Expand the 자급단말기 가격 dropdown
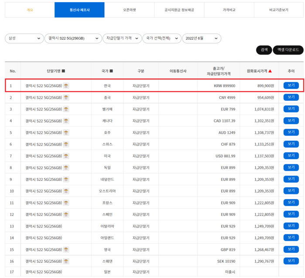 pos(122,38)
